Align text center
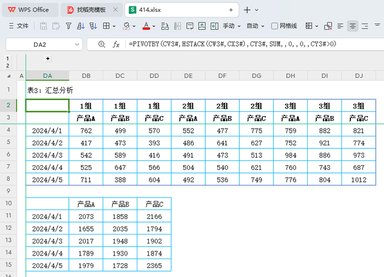 [x=353, y=26]
